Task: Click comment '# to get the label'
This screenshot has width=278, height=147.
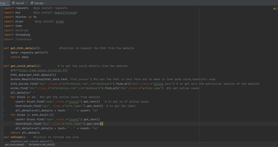Action: [x=121, y=106]
